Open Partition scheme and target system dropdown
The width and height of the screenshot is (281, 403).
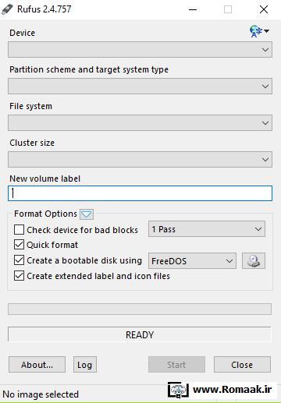[x=140, y=86]
